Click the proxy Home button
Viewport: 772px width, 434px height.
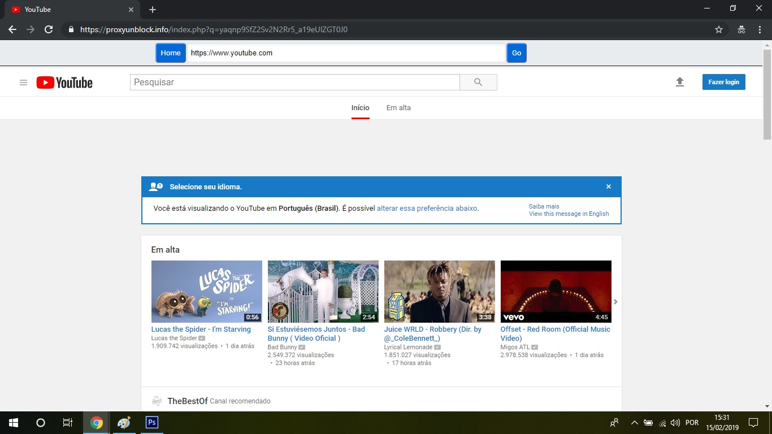point(171,53)
